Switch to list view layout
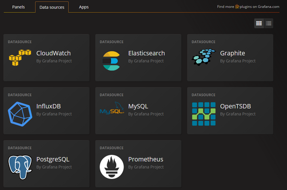 pos(269,24)
